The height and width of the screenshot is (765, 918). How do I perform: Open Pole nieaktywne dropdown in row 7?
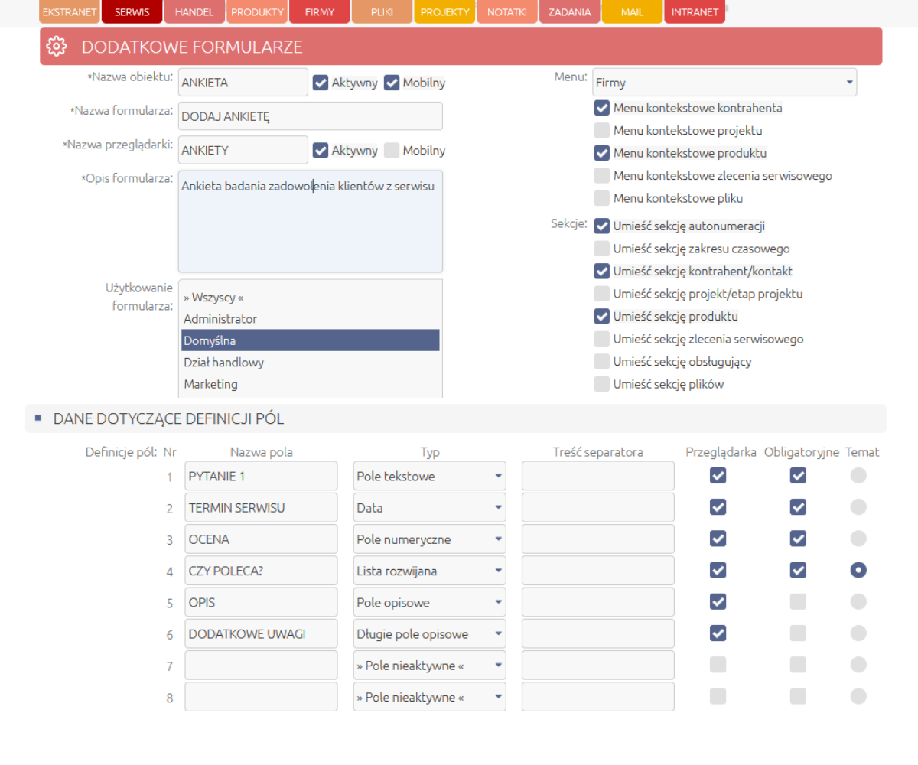(x=429, y=666)
